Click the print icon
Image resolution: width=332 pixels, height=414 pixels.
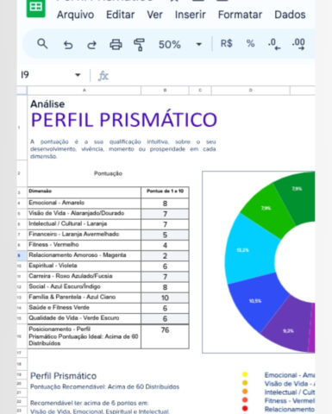coord(116,45)
